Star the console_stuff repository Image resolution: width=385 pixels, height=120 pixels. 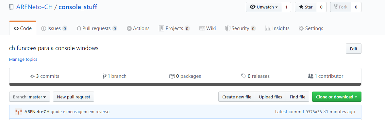pyautogui.click(x=306, y=7)
